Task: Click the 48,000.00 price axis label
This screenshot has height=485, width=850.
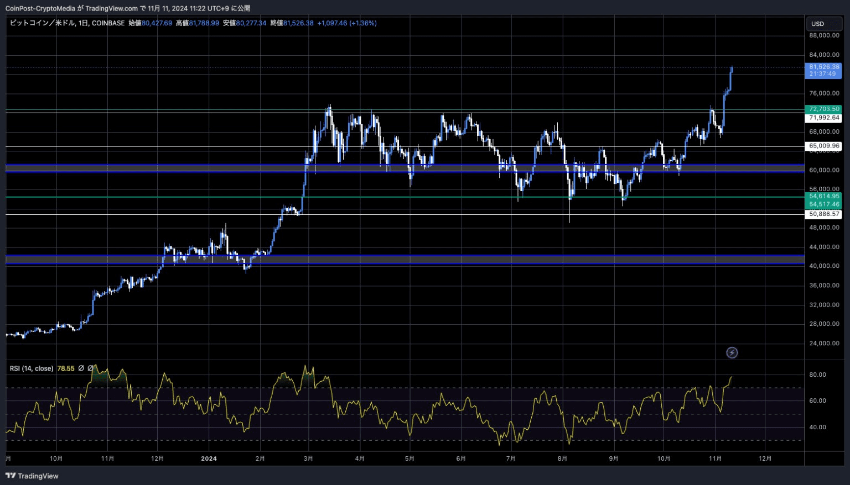Action: pos(824,228)
